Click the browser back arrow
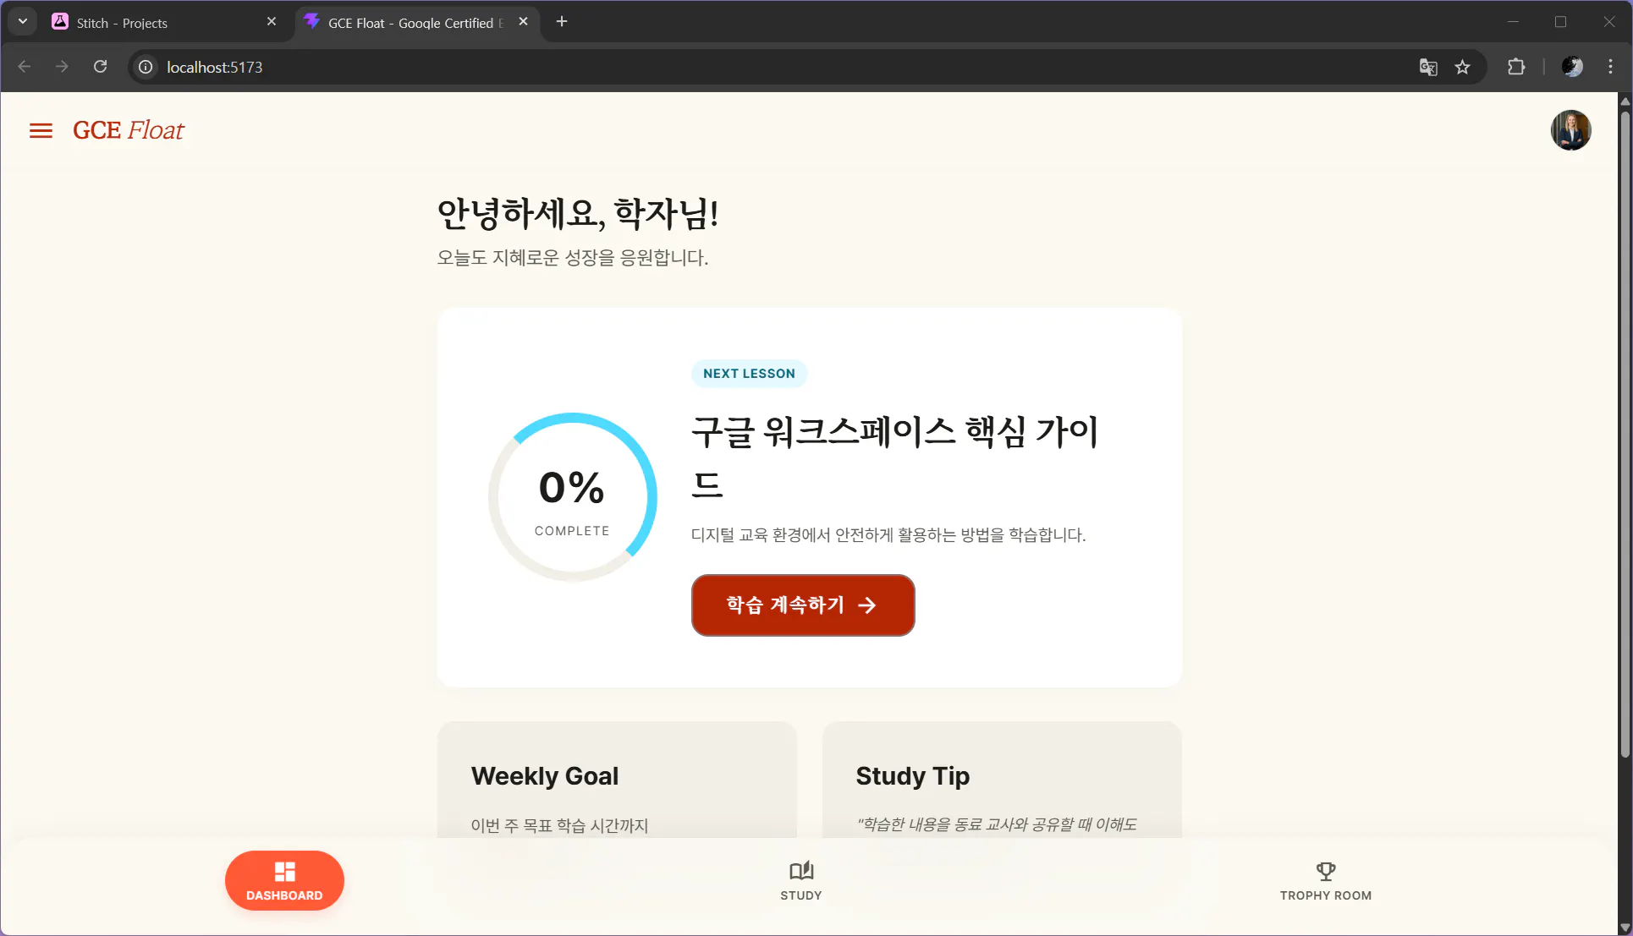The width and height of the screenshot is (1633, 936). 25,67
